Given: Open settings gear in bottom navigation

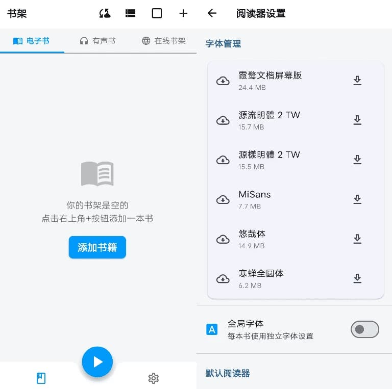Looking at the screenshot, I should point(153,378).
